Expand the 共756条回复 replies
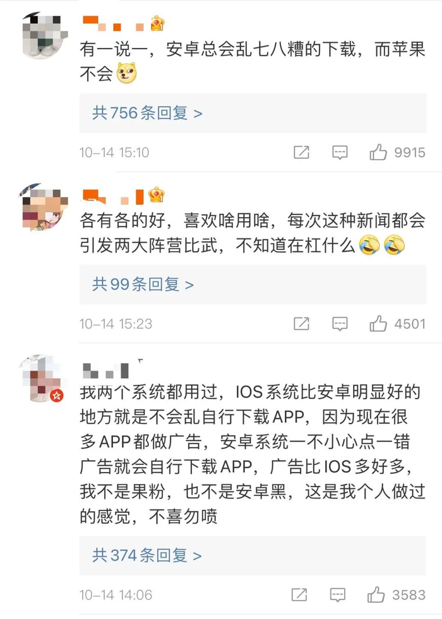 coord(253,114)
